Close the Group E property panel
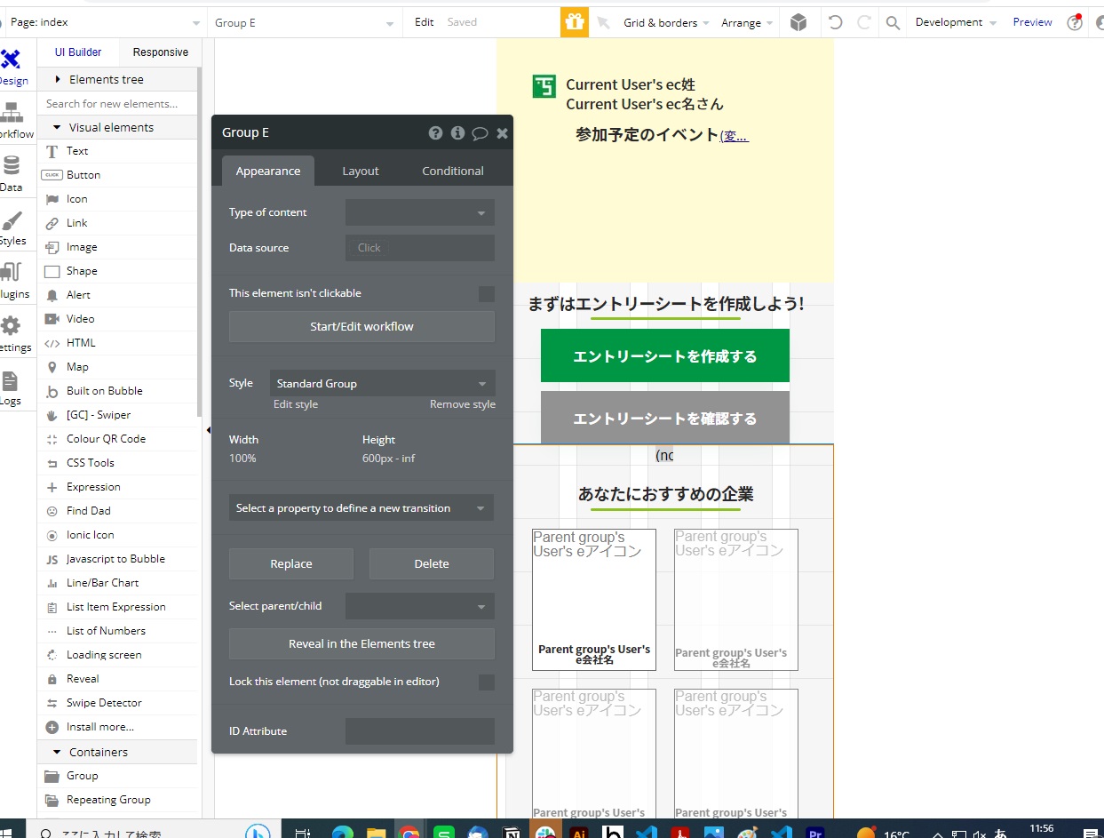 click(502, 132)
